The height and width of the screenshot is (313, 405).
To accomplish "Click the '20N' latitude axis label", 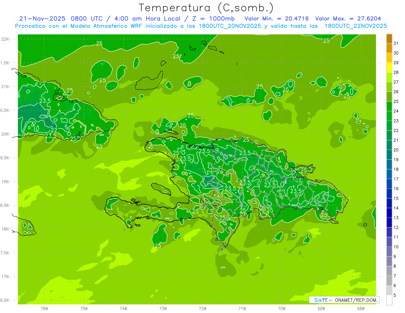I will 6,134.
